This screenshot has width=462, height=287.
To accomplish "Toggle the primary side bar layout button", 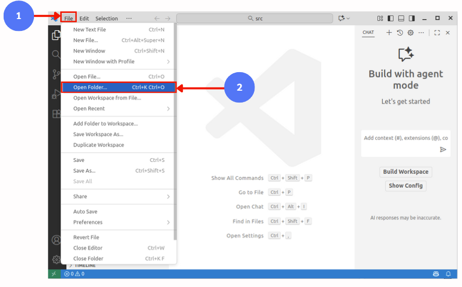I will (x=390, y=19).
